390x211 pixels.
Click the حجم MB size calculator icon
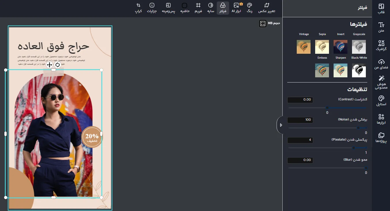tap(262, 24)
